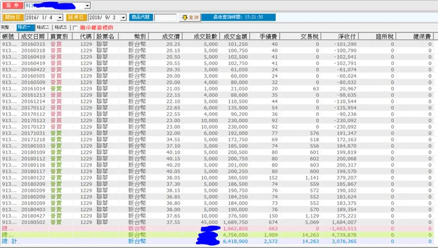Viewport: 438px width, 248px height.
Task: Sort by the 健保費 column header
Action: coord(415,36)
